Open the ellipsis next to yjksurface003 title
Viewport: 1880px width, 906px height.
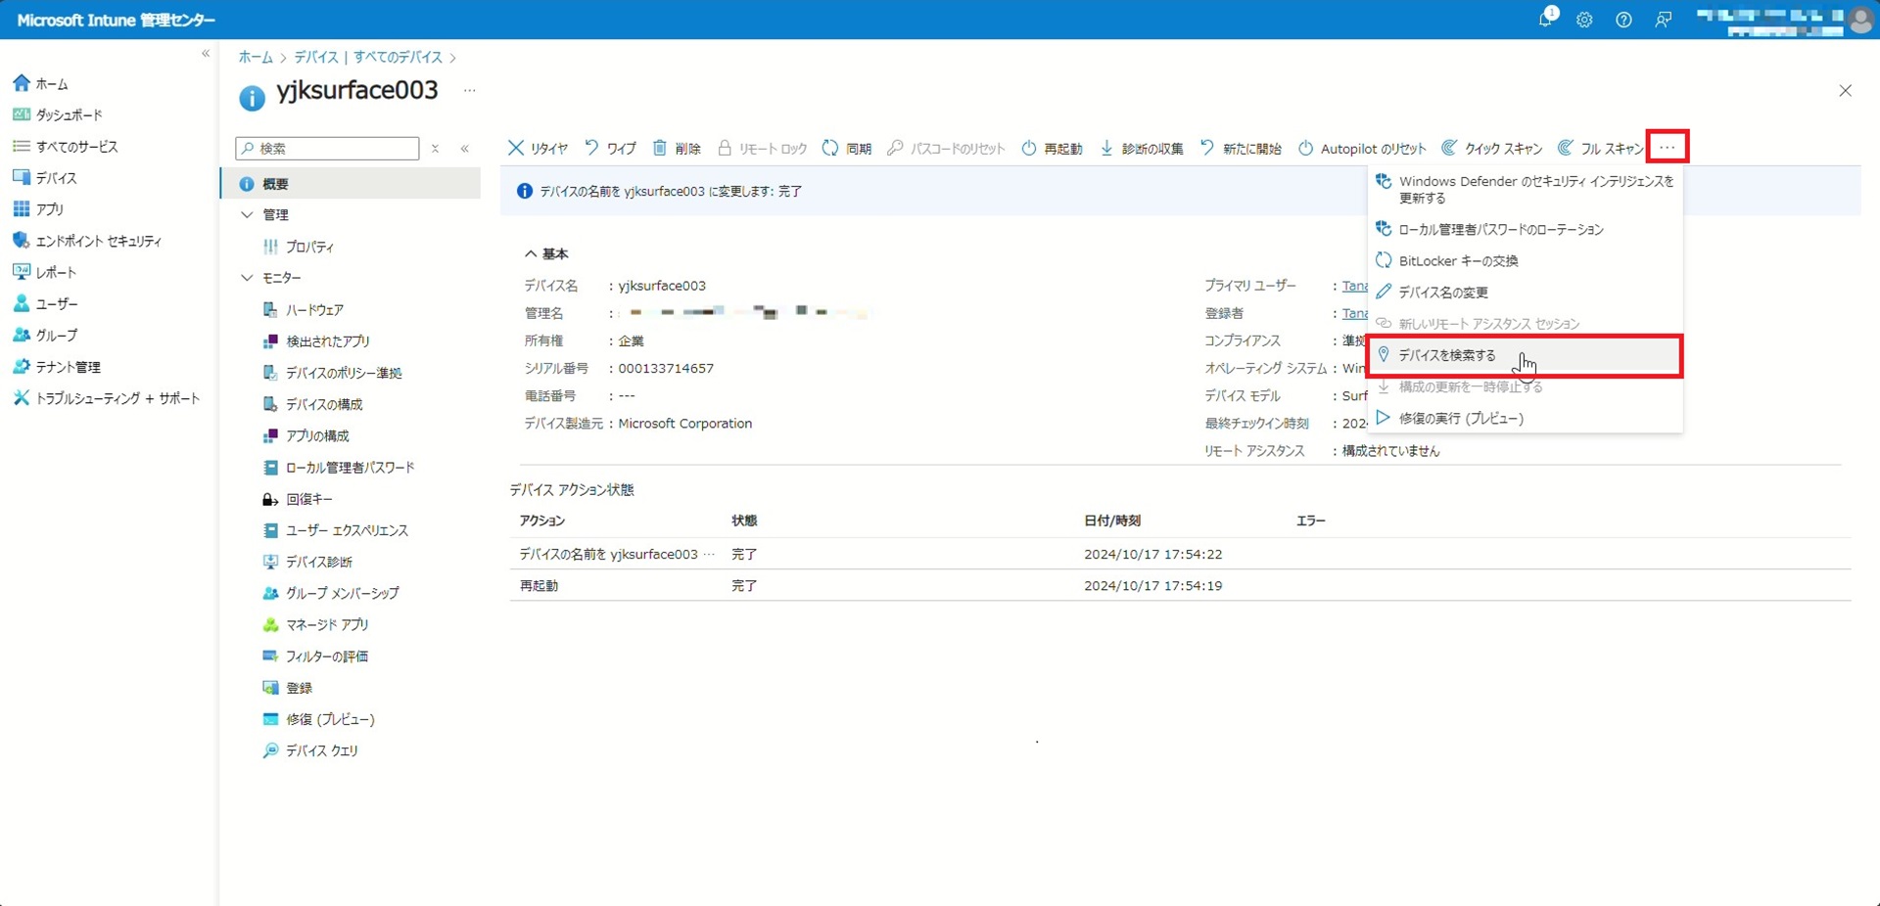tap(470, 90)
